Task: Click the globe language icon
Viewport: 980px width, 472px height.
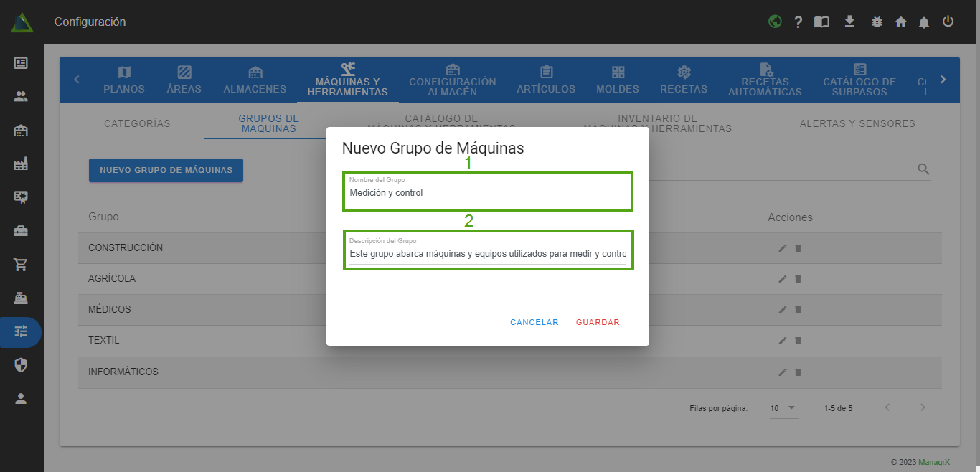Action: click(x=775, y=22)
